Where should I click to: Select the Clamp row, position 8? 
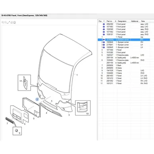pos(124,68)
